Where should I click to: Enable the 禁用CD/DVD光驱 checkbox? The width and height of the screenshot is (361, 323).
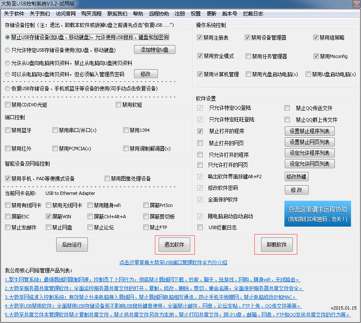(x=7, y=104)
